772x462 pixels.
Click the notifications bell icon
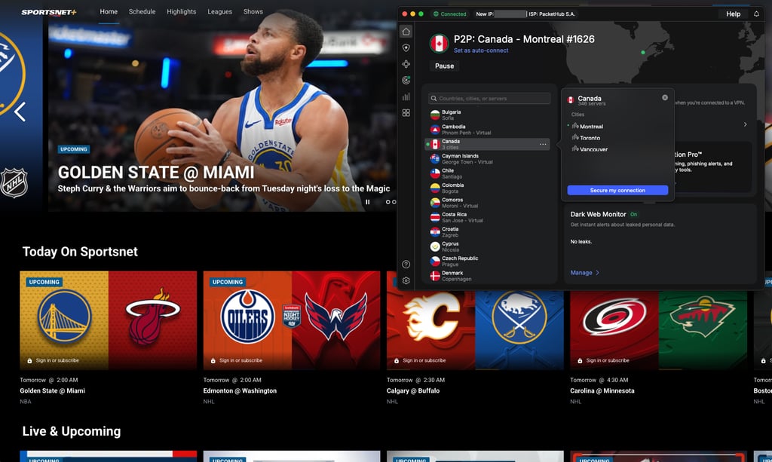tap(756, 14)
